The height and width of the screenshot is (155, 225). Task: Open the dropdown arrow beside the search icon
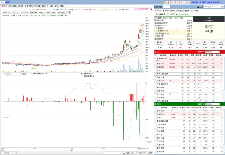coord(4,2)
